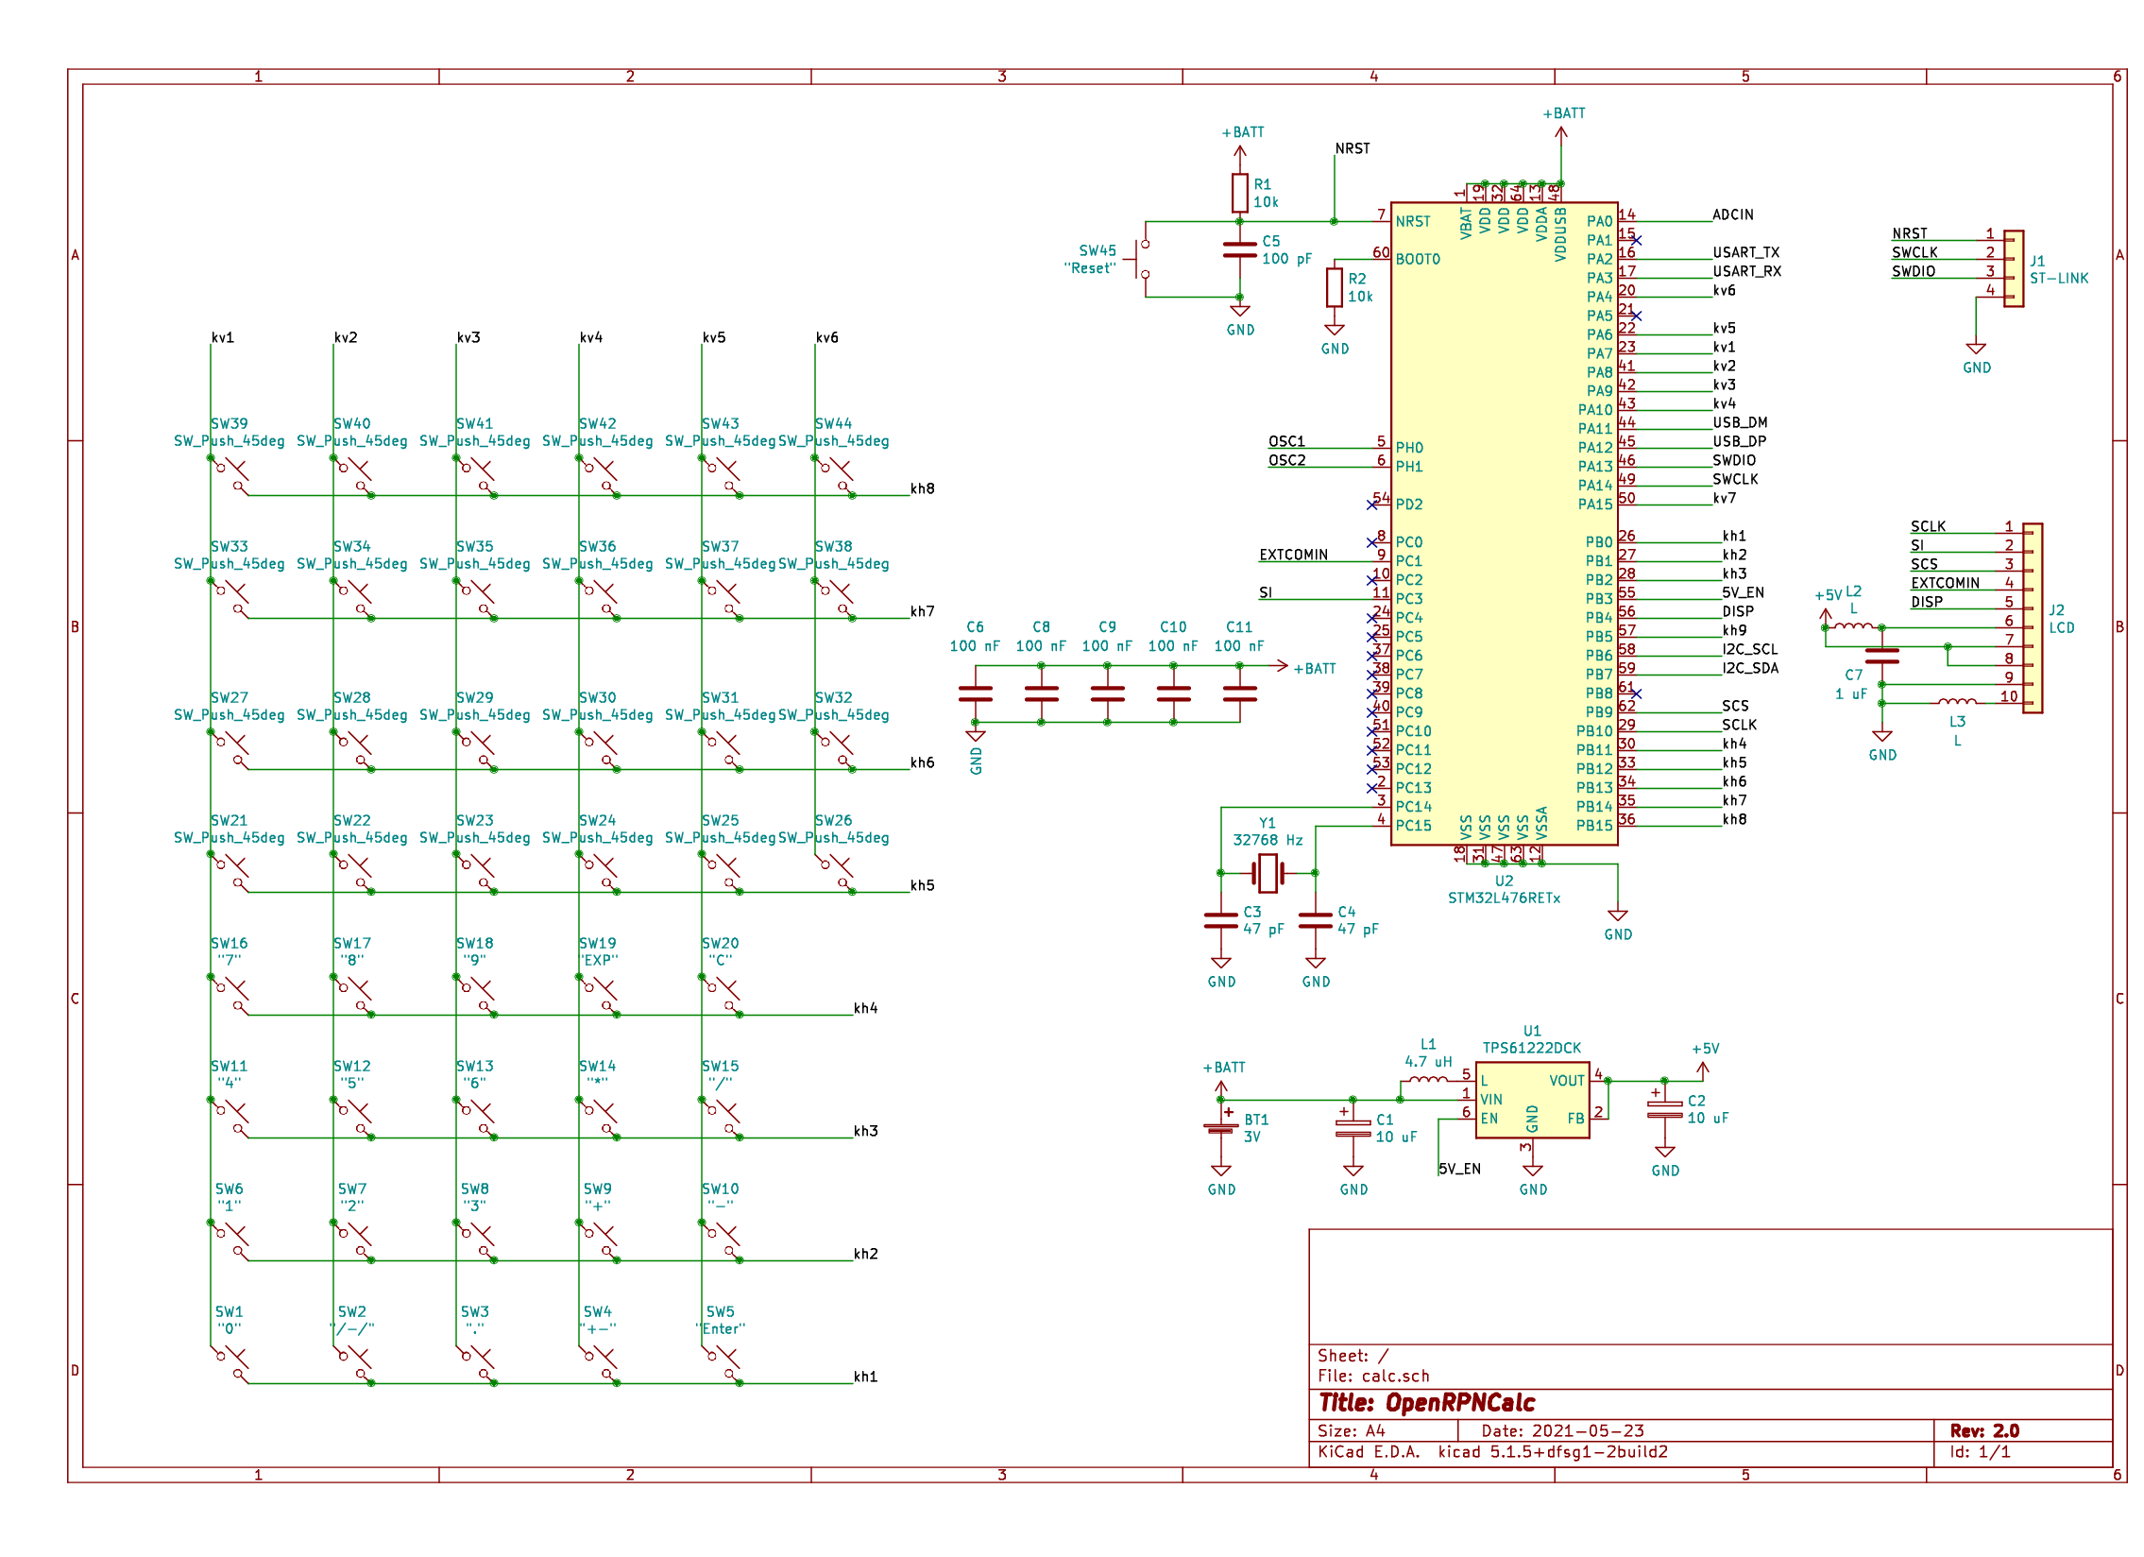Click the "File: calc.sch" field

tap(1373, 1377)
